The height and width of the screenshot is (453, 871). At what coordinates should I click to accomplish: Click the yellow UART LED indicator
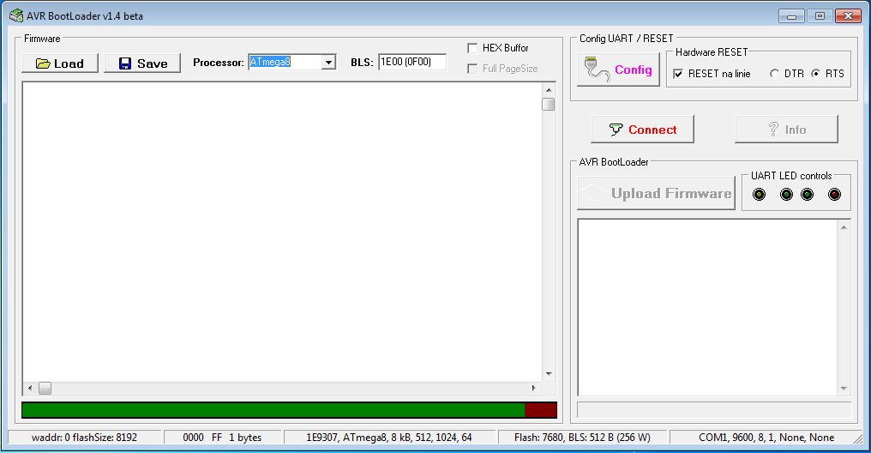[759, 195]
